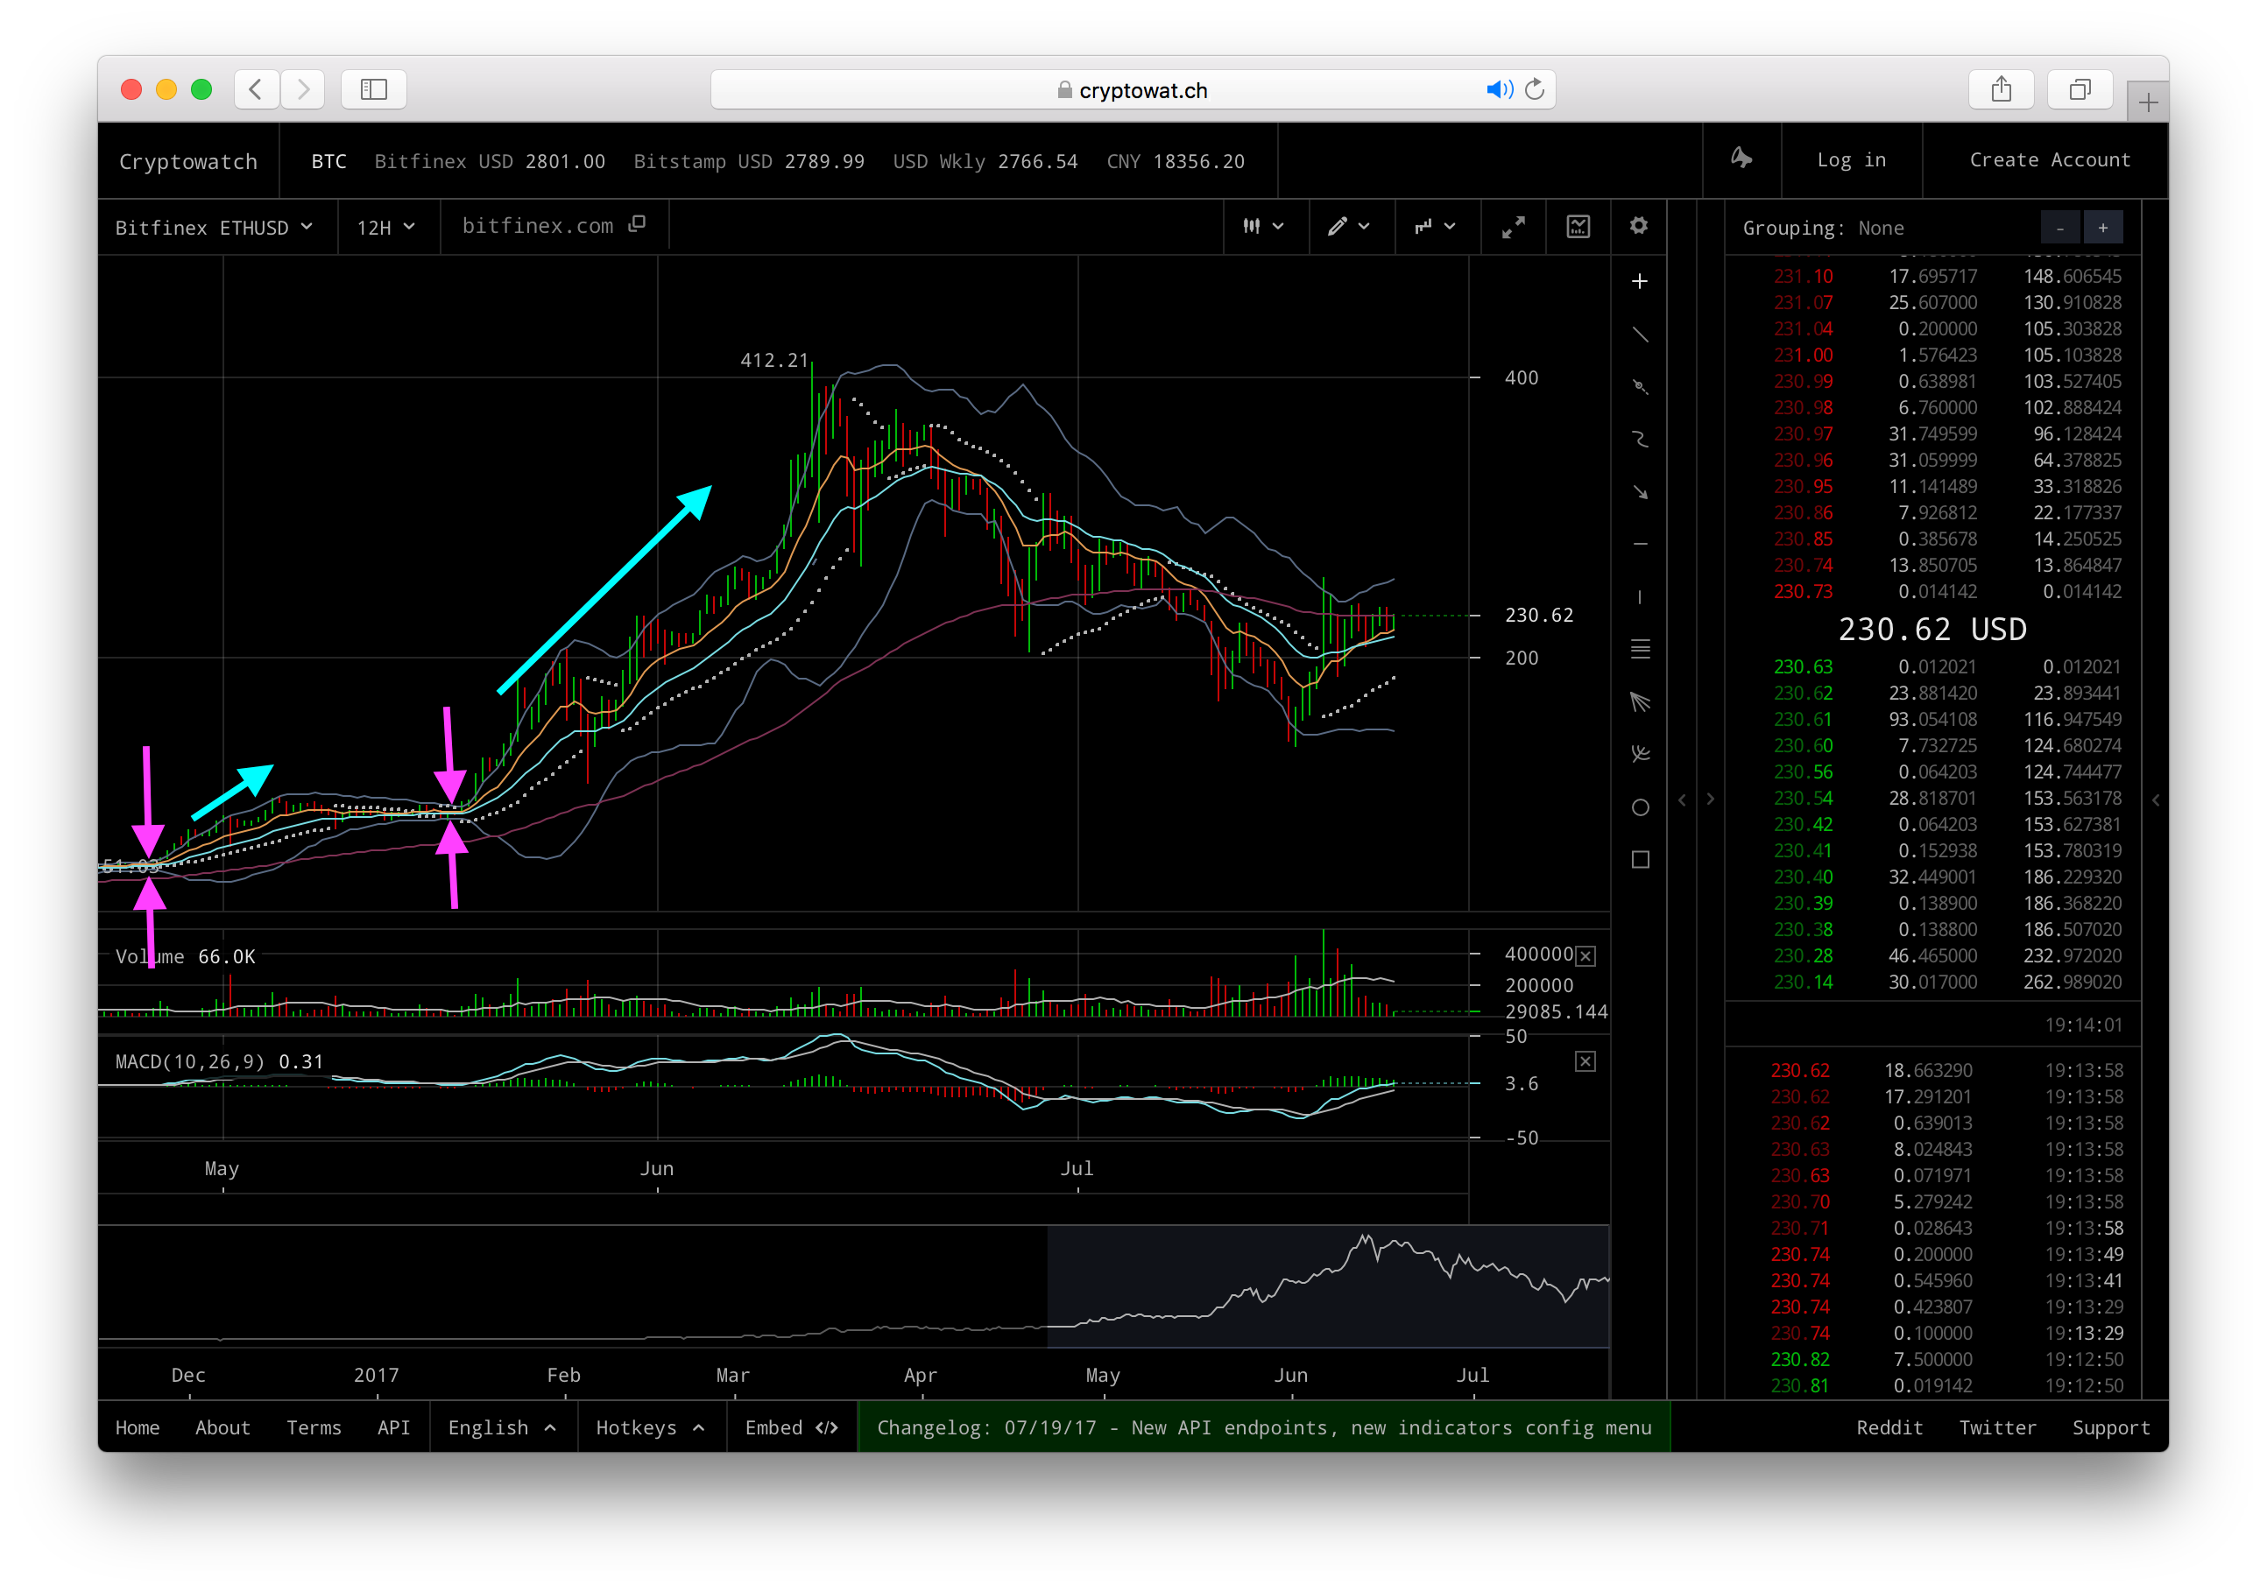Select the Fibonacci fan tool
Image resolution: width=2267 pixels, height=1592 pixels.
click(x=1639, y=701)
